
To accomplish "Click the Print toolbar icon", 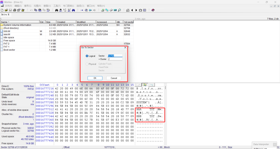I will pos(14,10).
